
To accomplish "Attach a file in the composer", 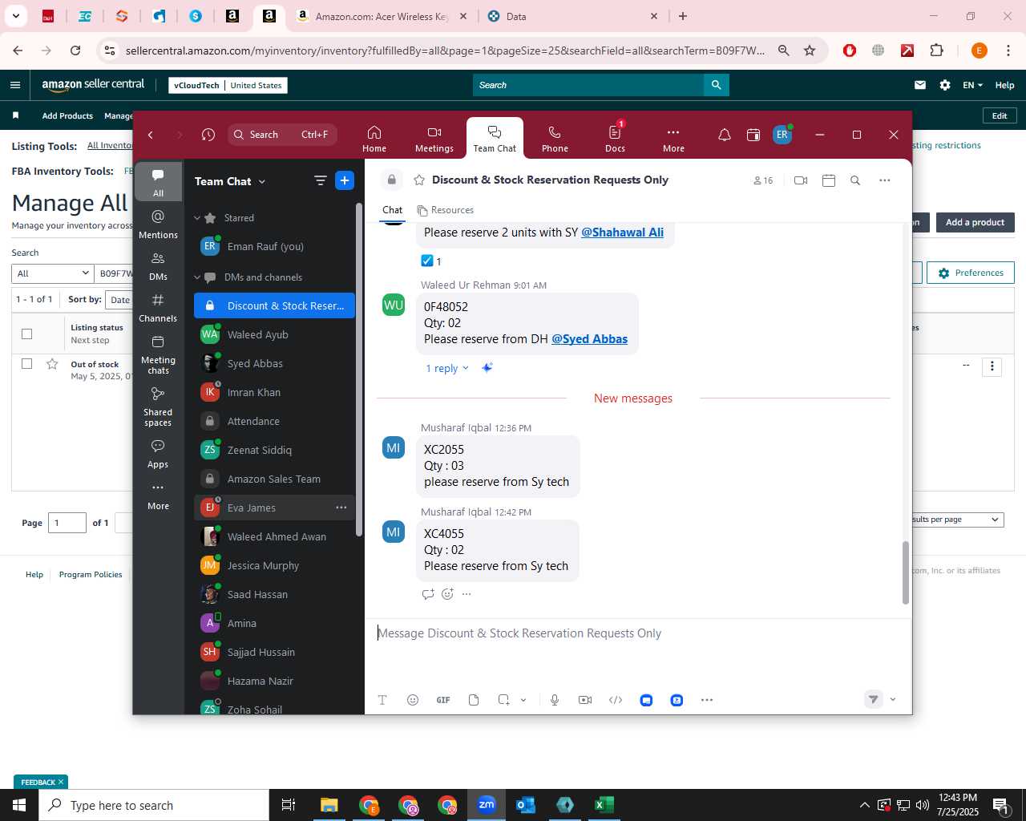I will coord(474,700).
